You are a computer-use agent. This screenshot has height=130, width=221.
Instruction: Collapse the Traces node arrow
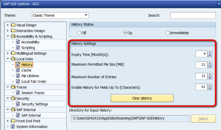(8, 87)
